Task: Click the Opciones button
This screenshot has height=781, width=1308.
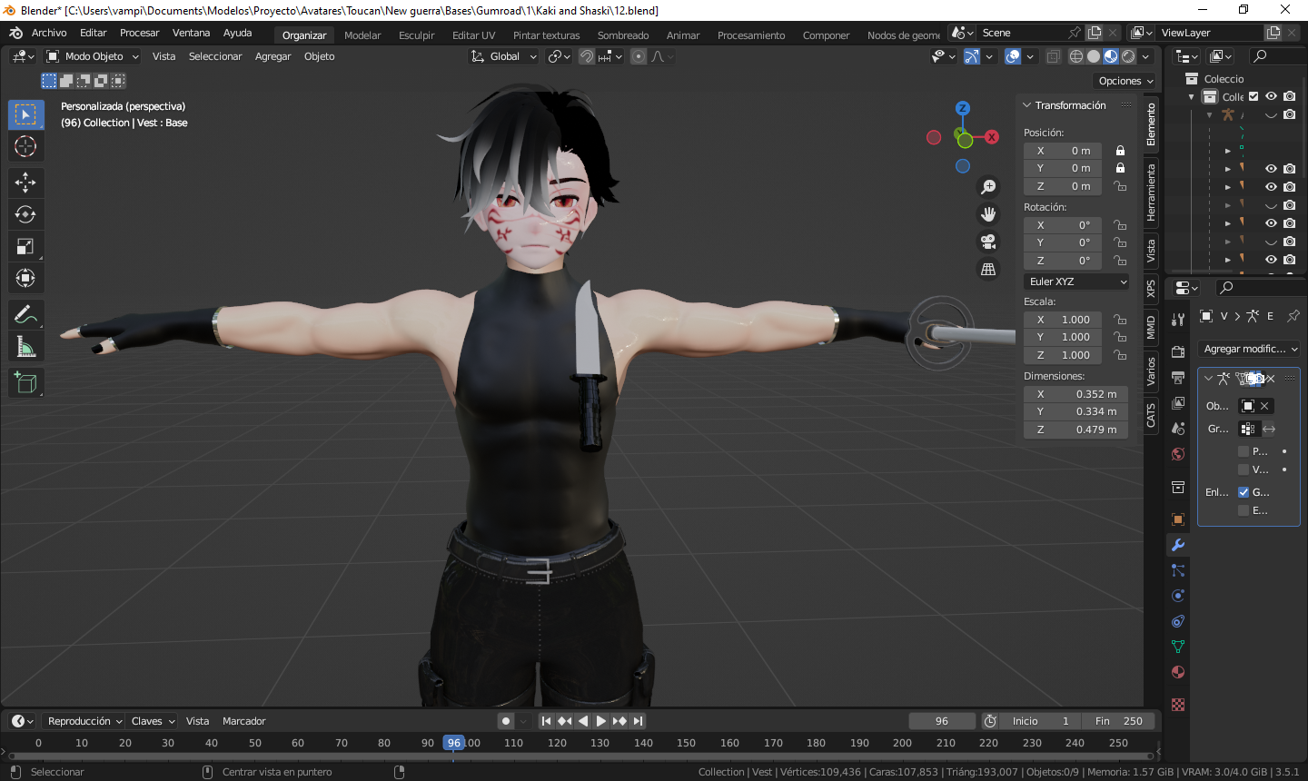Action: click(1125, 81)
